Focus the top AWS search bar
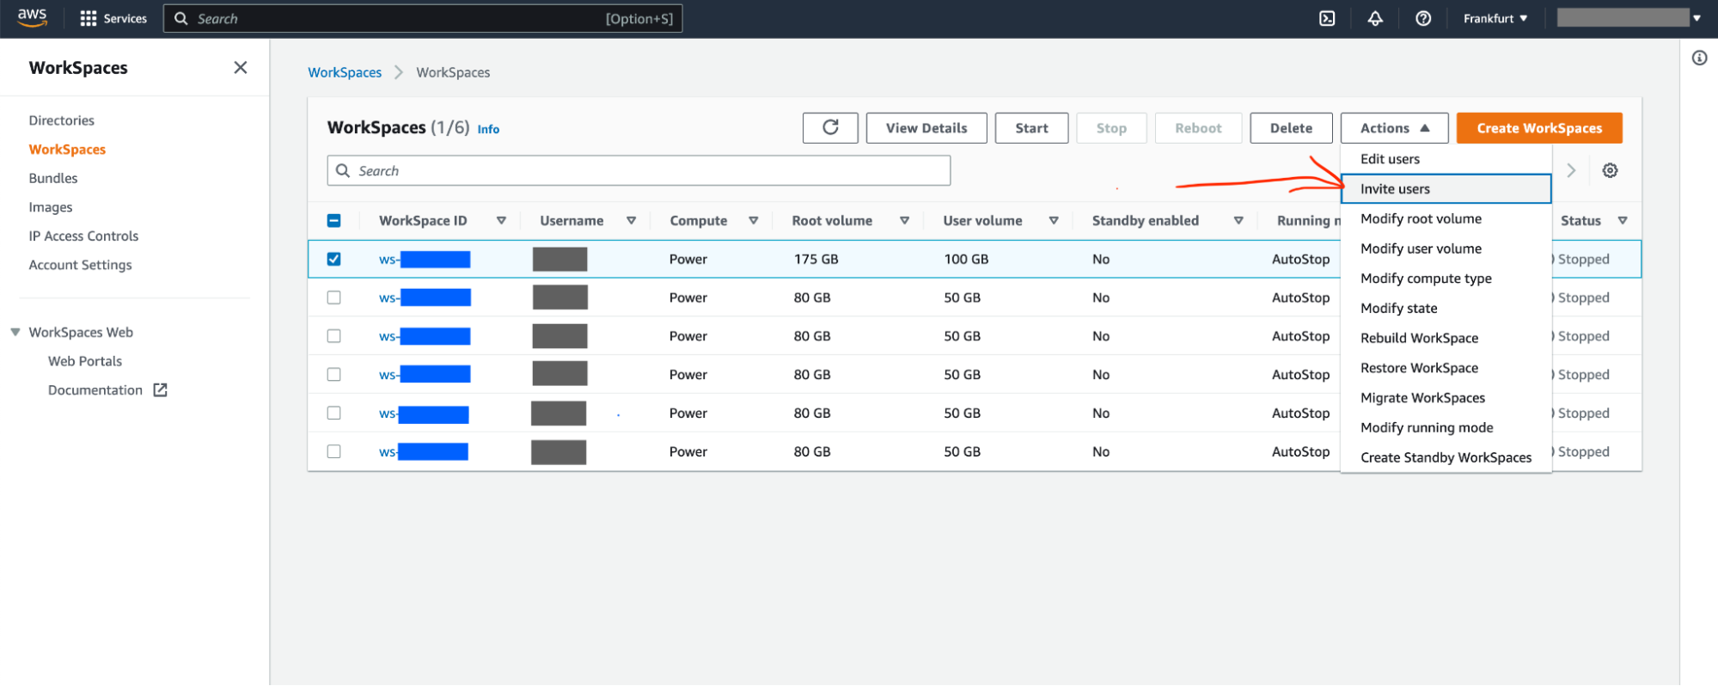Screen dimensions: 1718x686 tap(423, 18)
